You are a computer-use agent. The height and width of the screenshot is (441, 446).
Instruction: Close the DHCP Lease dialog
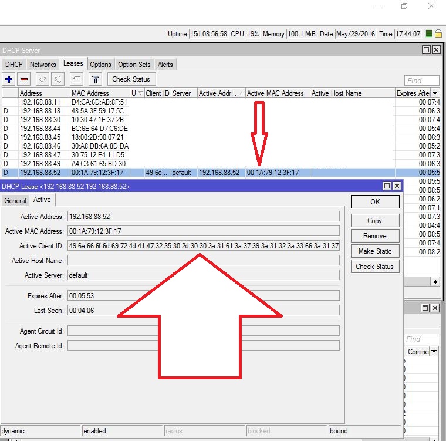(x=397, y=186)
